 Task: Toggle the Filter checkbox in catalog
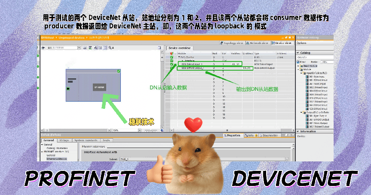click(298, 62)
